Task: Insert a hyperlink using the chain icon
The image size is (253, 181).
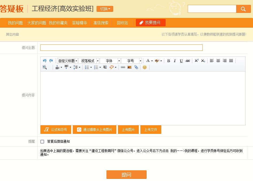Action: click(x=123, y=67)
